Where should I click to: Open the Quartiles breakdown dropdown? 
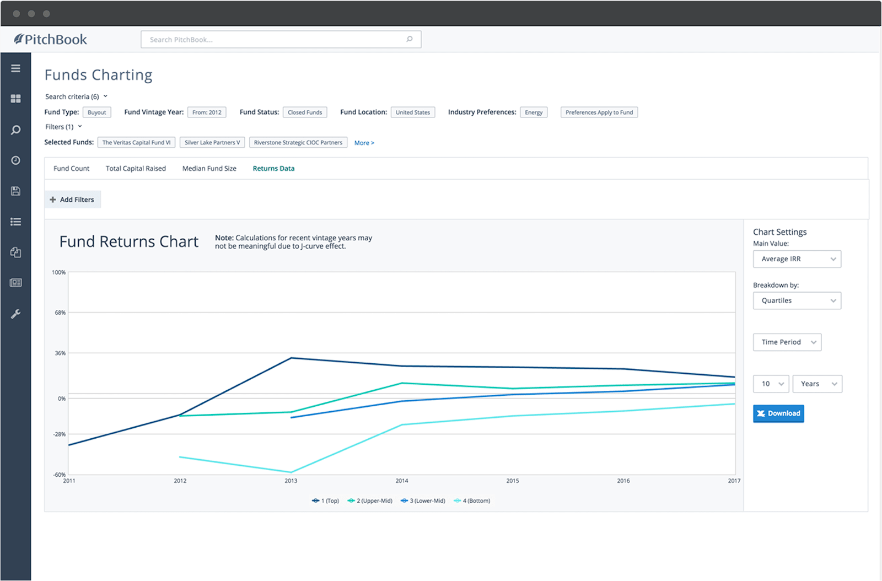[797, 301]
